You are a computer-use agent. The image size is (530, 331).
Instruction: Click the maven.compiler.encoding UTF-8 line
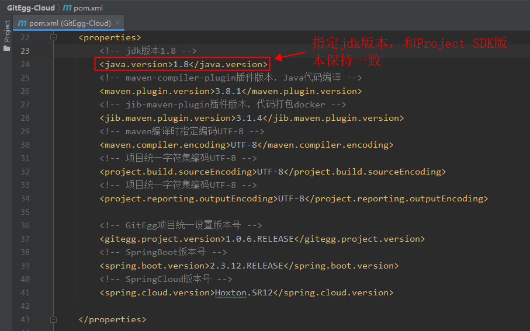247,145
